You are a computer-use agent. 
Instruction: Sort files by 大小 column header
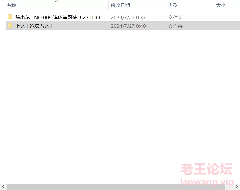coord(221,5)
